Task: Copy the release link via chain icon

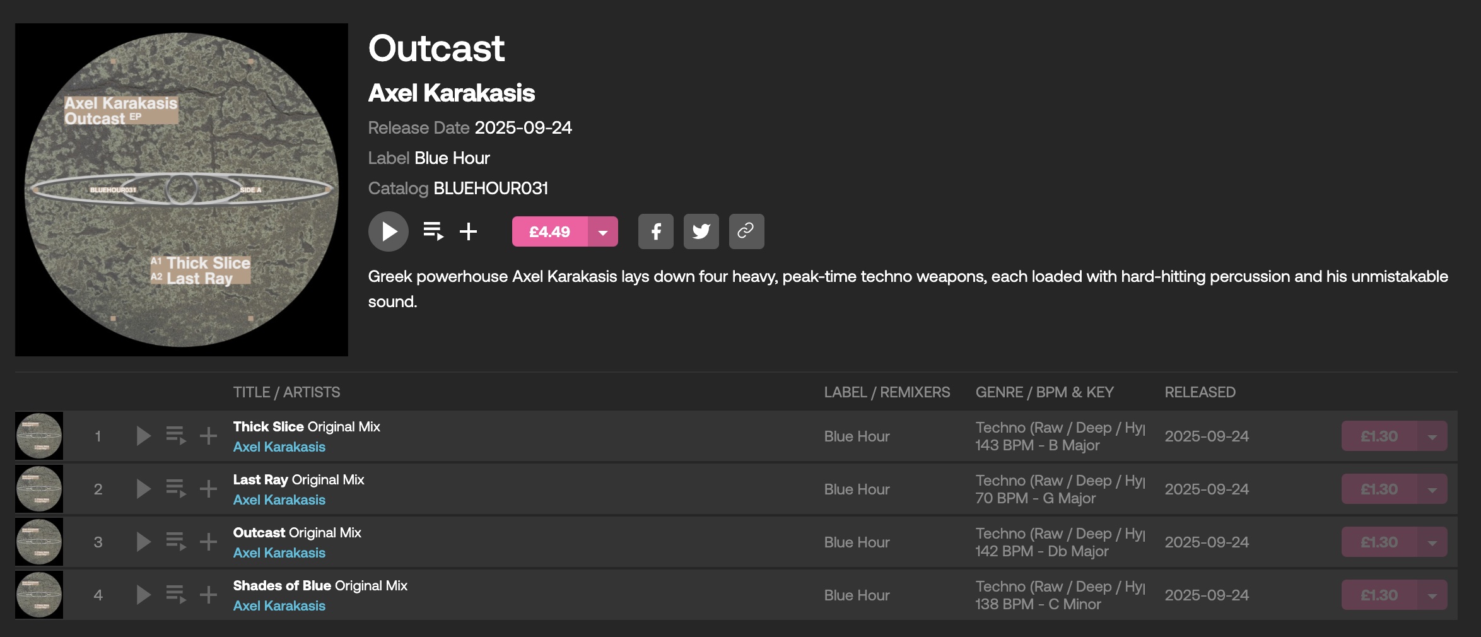Action: pyautogui.click(x=746, y=231)
